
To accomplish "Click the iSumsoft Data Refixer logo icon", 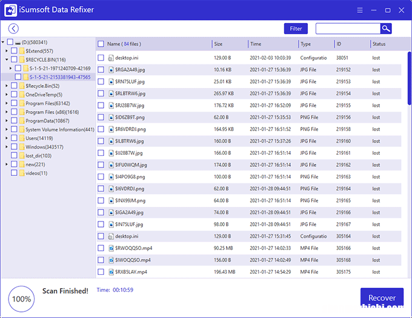I will (x=10, y=10).
